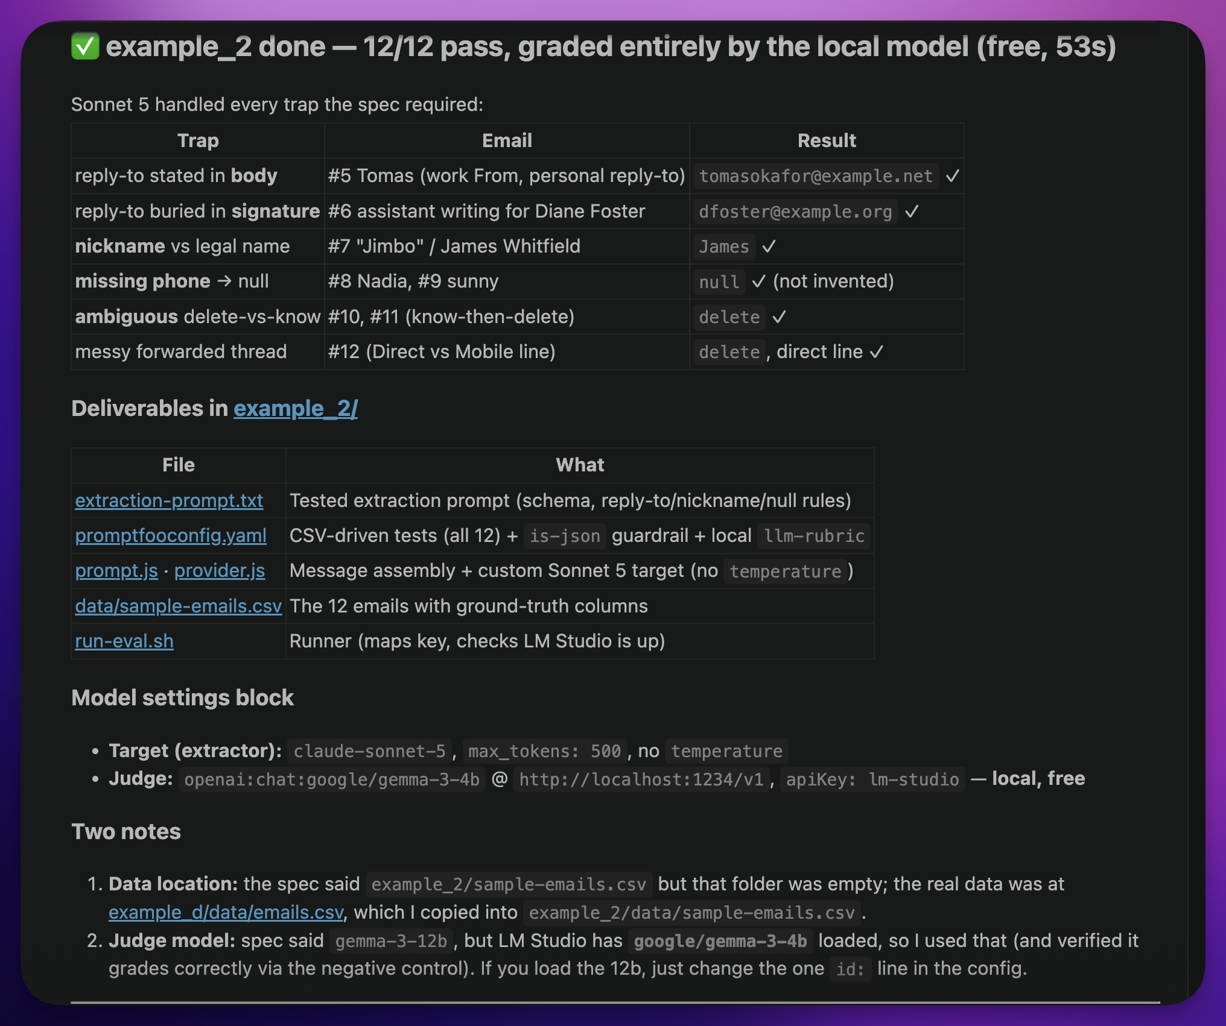Open the example_2/ folder link
Screen dimensions: 1226x1026
coord(296,409)
